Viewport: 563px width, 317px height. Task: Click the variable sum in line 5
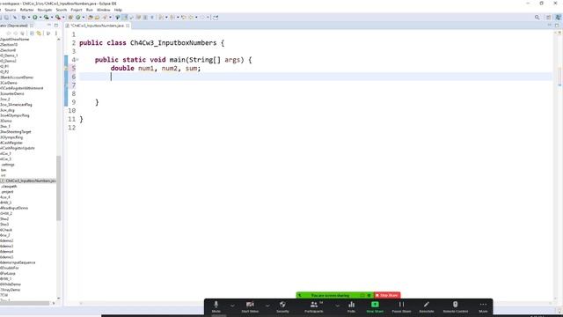pos(191,69)
